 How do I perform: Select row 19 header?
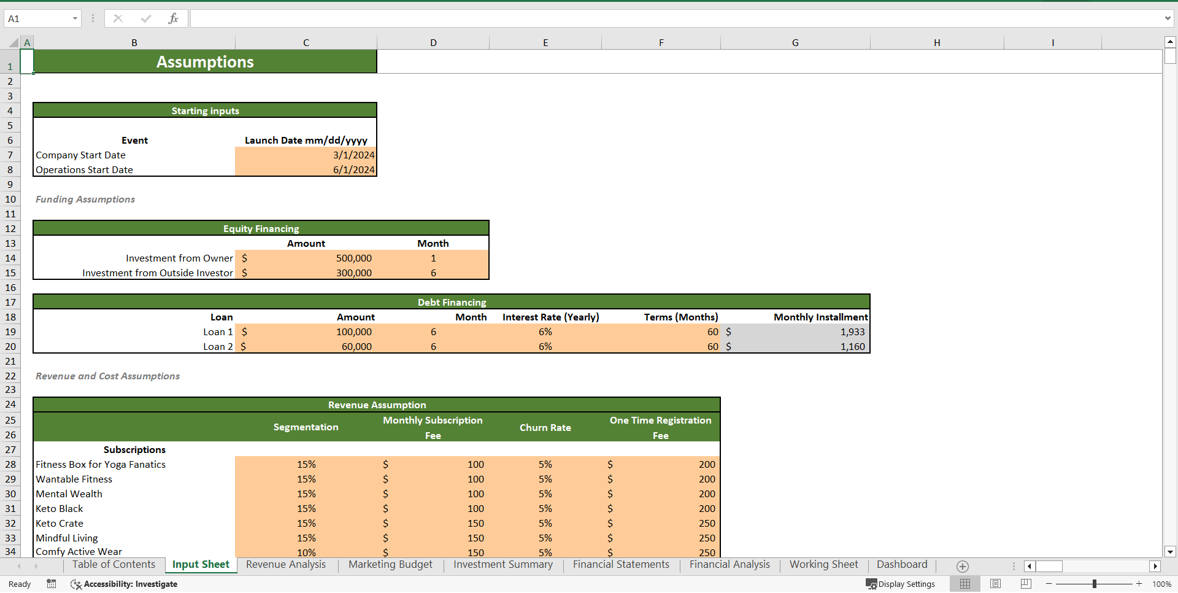10,331
